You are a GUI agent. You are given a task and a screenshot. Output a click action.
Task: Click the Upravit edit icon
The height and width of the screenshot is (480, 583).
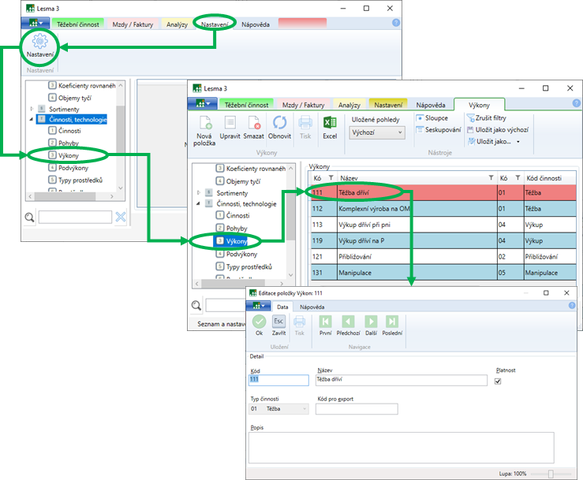pyautogui.click(x=230, y=124)
